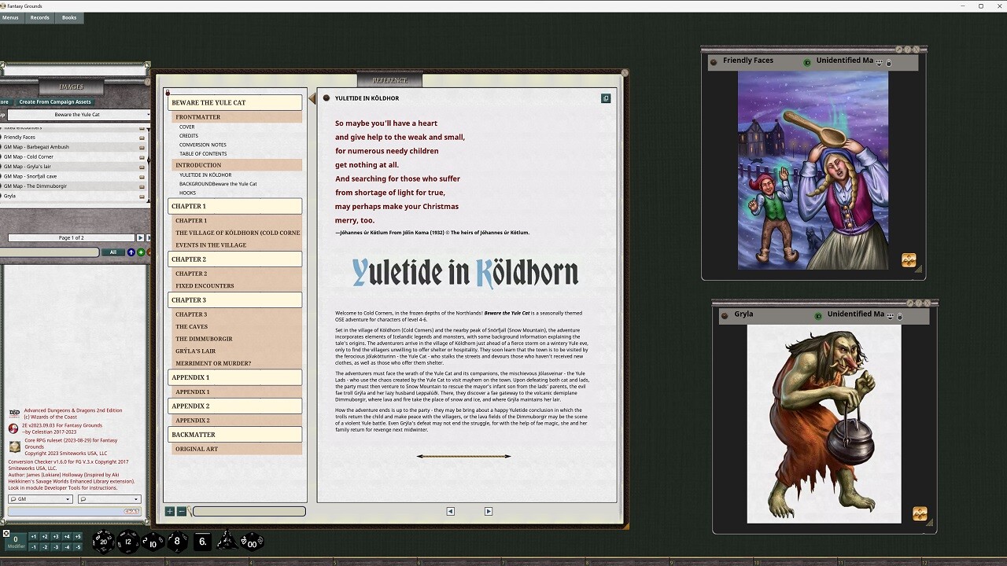Click the blue up-arrow icon in the Images panel
The width and height of the screenshot is (1007, 566).
coord(131,252)
